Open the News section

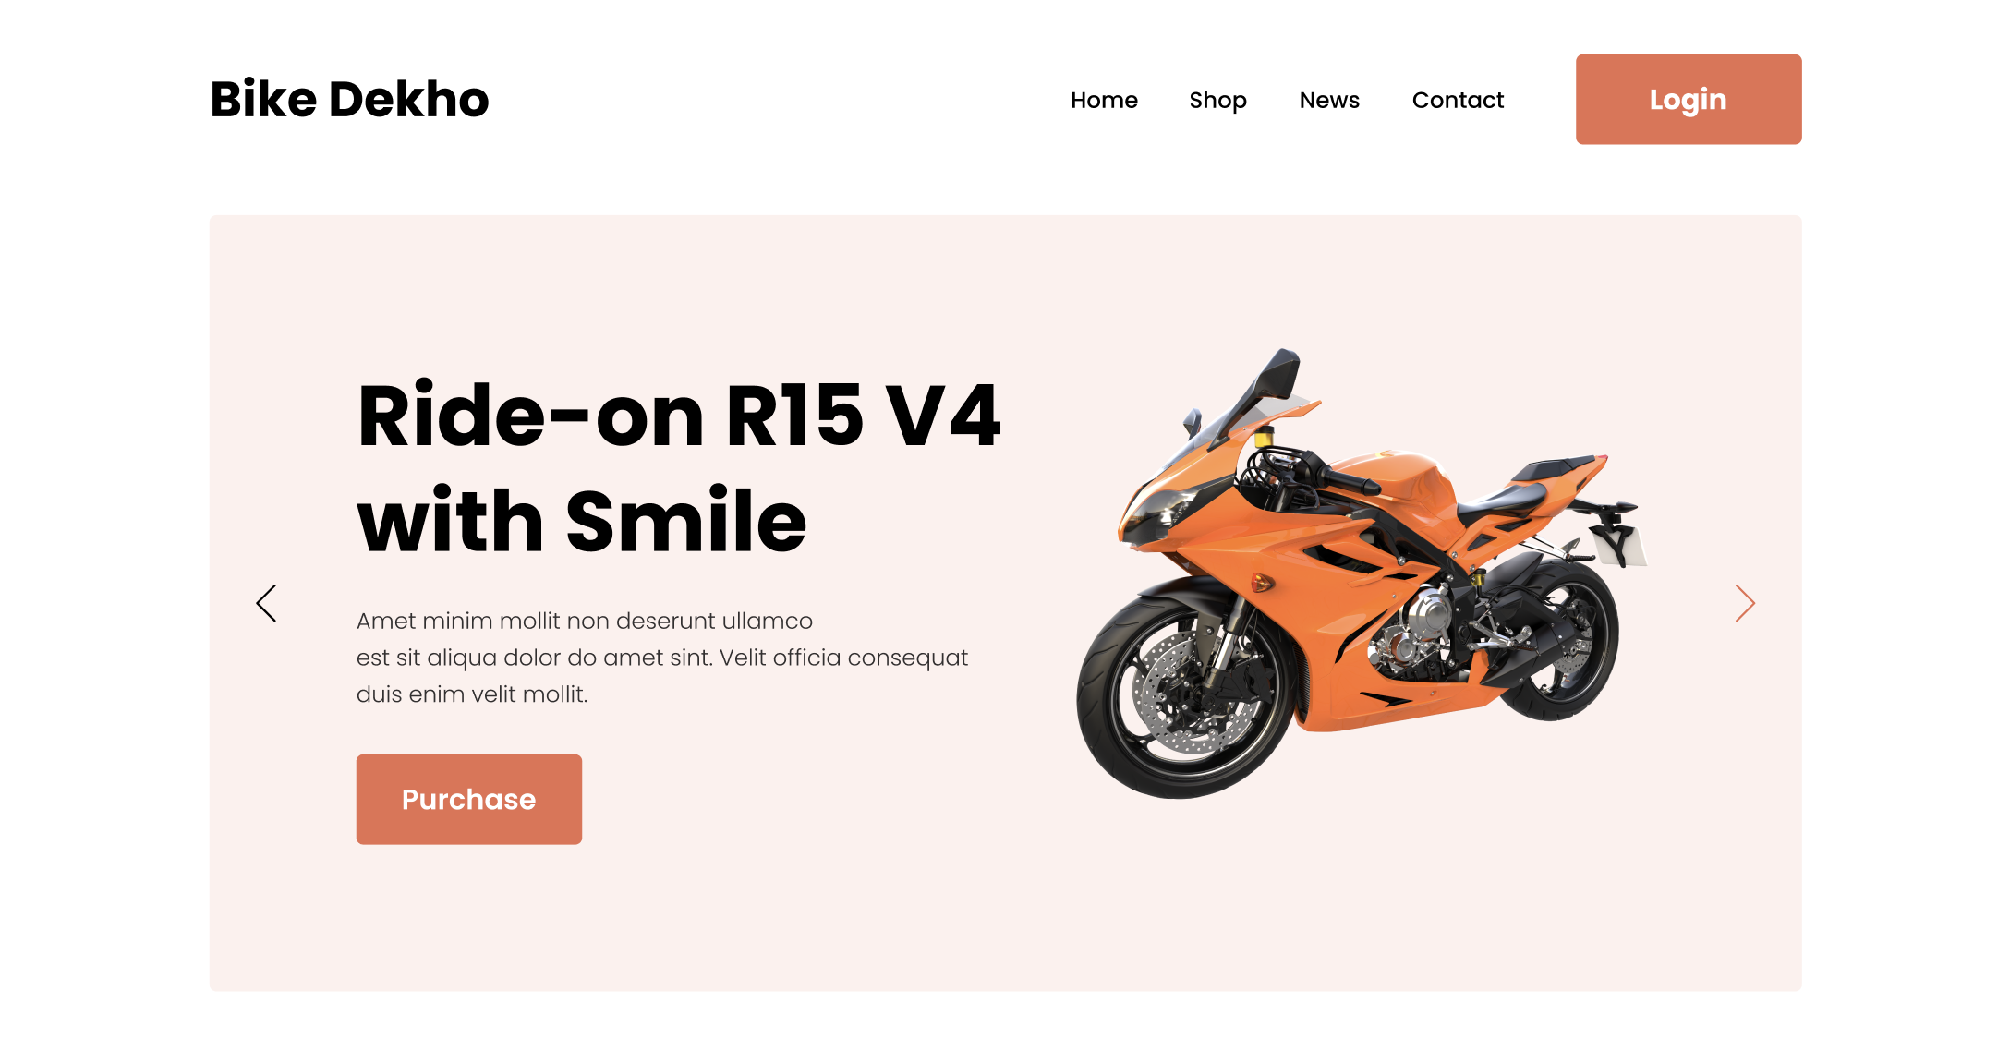[1329, 100]
